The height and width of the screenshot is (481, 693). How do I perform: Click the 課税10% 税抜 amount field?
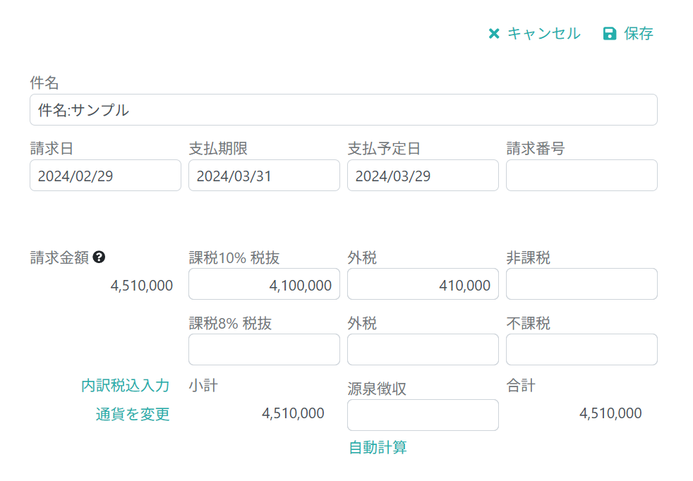tap(264, 284)
